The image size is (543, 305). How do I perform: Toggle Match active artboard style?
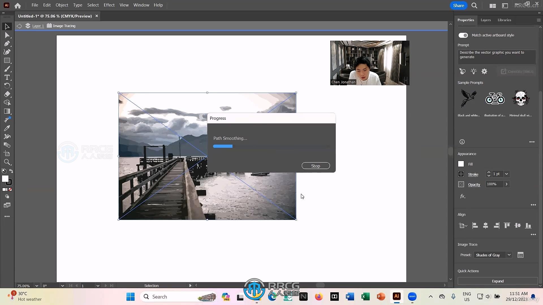tap(463, 35)
